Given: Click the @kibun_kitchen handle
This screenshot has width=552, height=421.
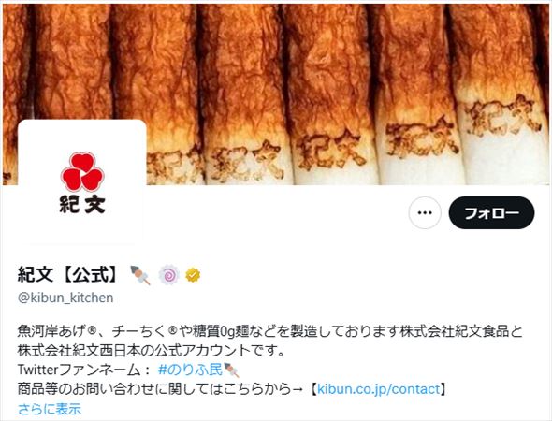Looking at the screenshot, I should pyautogui.click(x=65, y=298).
